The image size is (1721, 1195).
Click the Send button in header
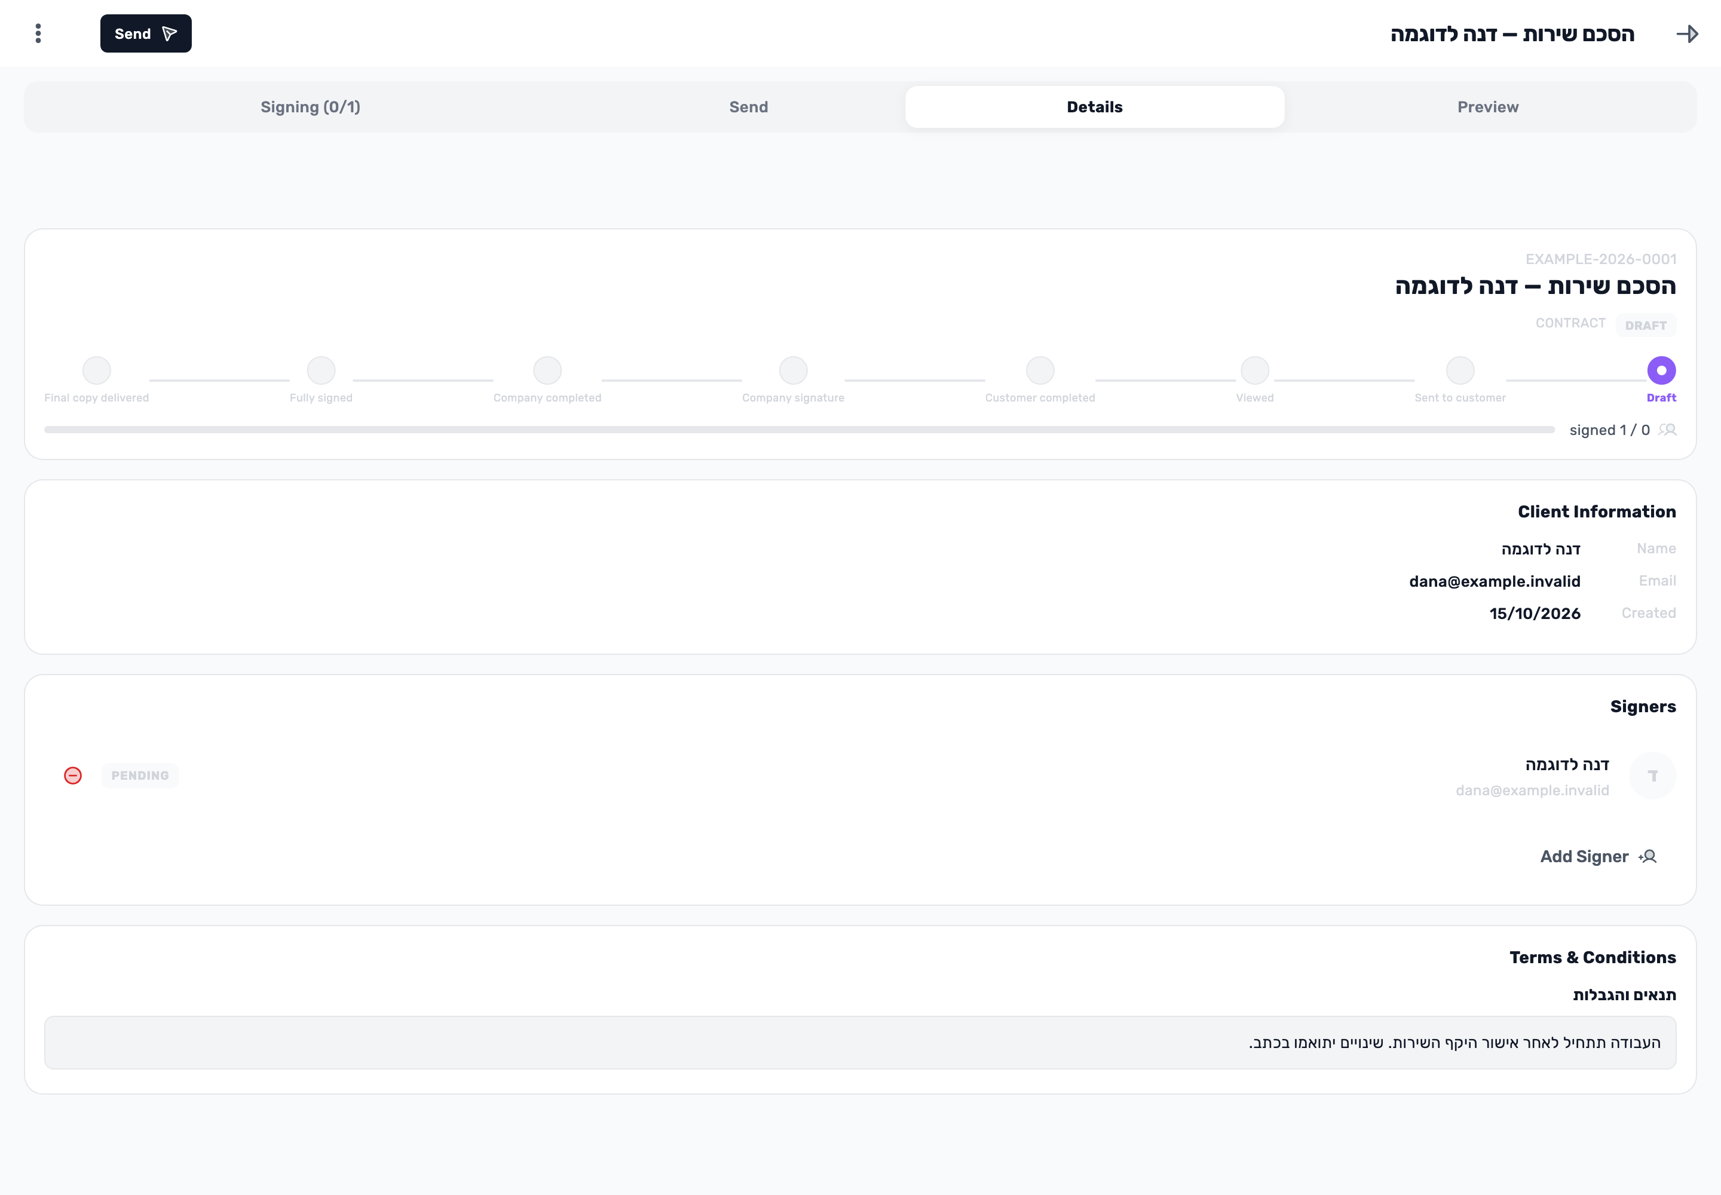tap(146, 33)
